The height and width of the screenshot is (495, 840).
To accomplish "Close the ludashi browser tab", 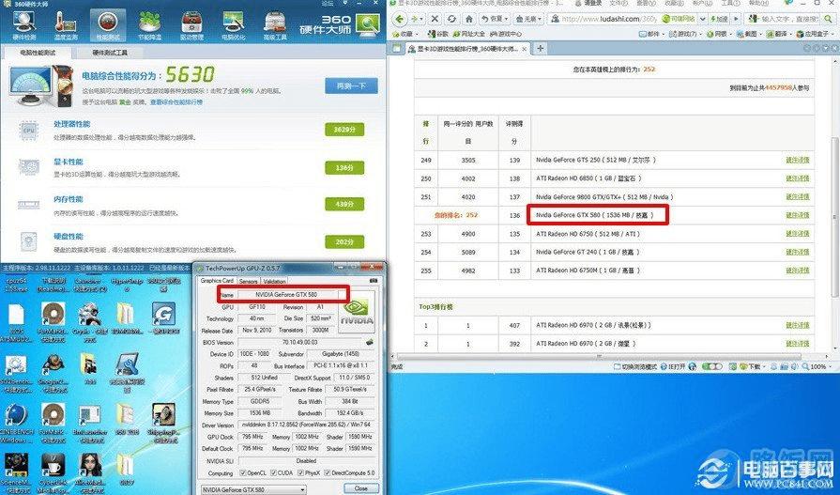I will [525, 49].
